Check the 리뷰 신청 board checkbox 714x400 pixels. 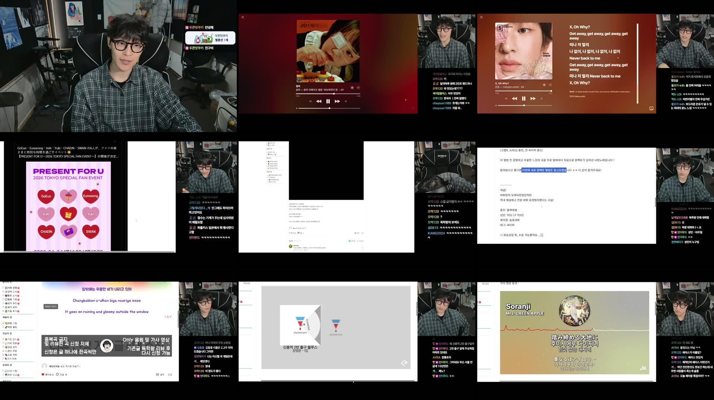click(3, 288)
